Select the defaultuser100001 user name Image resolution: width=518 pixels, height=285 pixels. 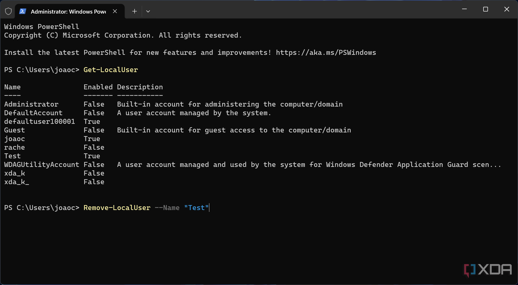(x=39, y=121)
